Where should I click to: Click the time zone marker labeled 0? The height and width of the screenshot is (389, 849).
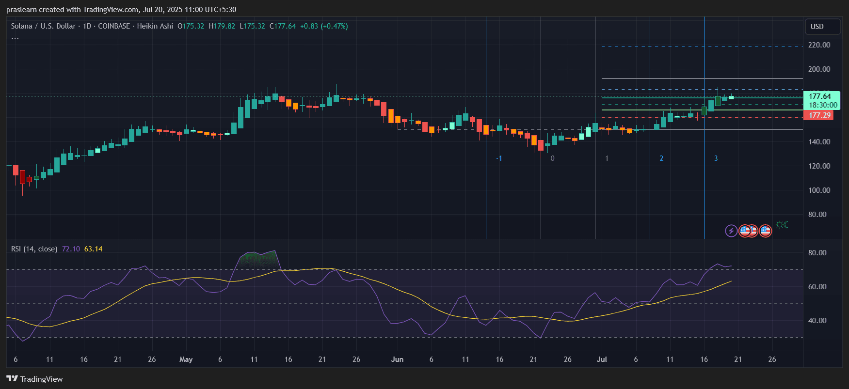tap(552, 158)
